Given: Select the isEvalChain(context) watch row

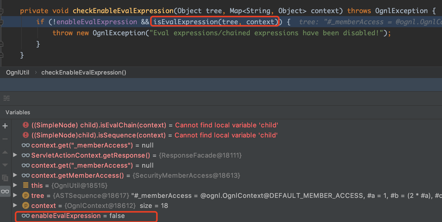Looking at the screenshot, I should pyautogui.click(x=227, y=125).
